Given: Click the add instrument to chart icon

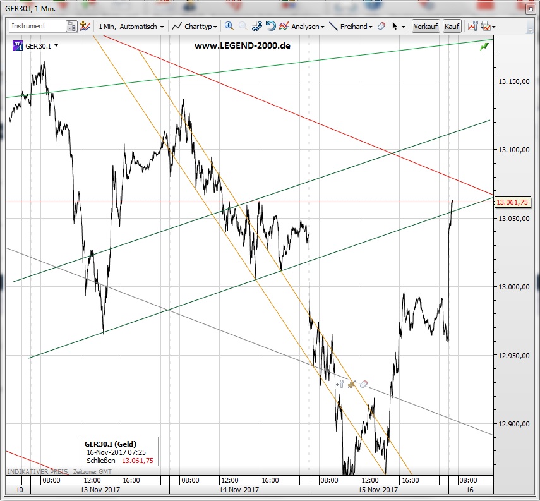Looking at the screenshot, I should pyautogui.click(x=85, y=26).
